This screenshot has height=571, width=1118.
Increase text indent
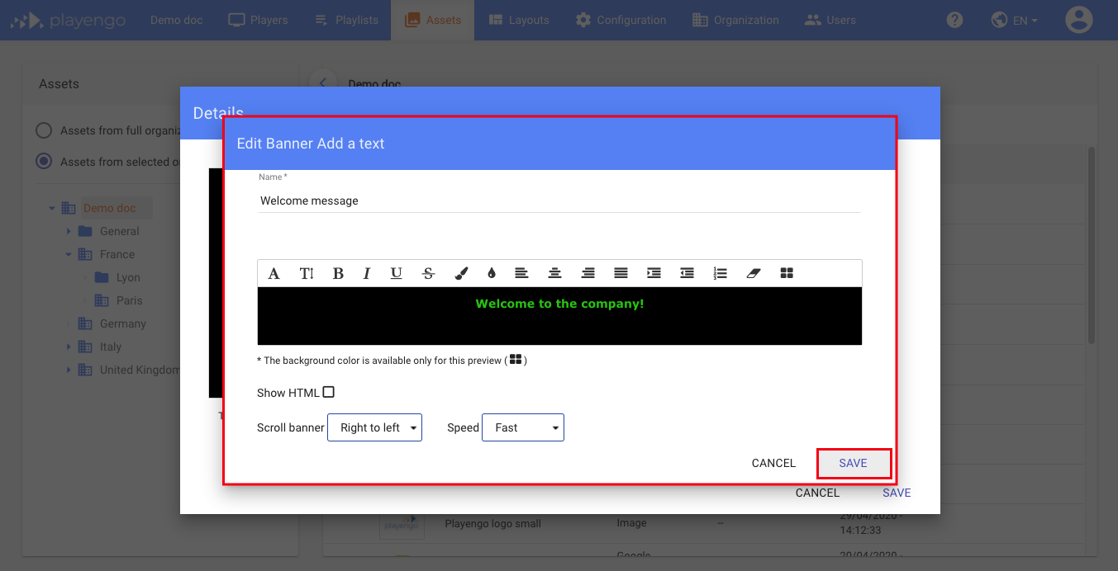click(654, 273)
